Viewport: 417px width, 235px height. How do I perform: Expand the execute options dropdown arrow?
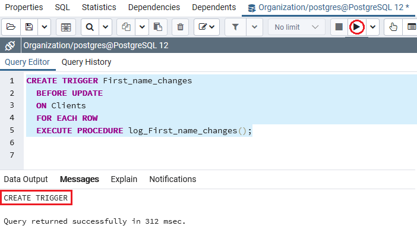coord(373,27)
